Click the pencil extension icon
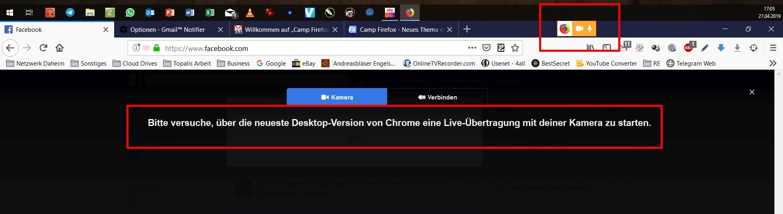Image resolution: width=783 pixels, height=214 pixels. (x=705, y=48)
